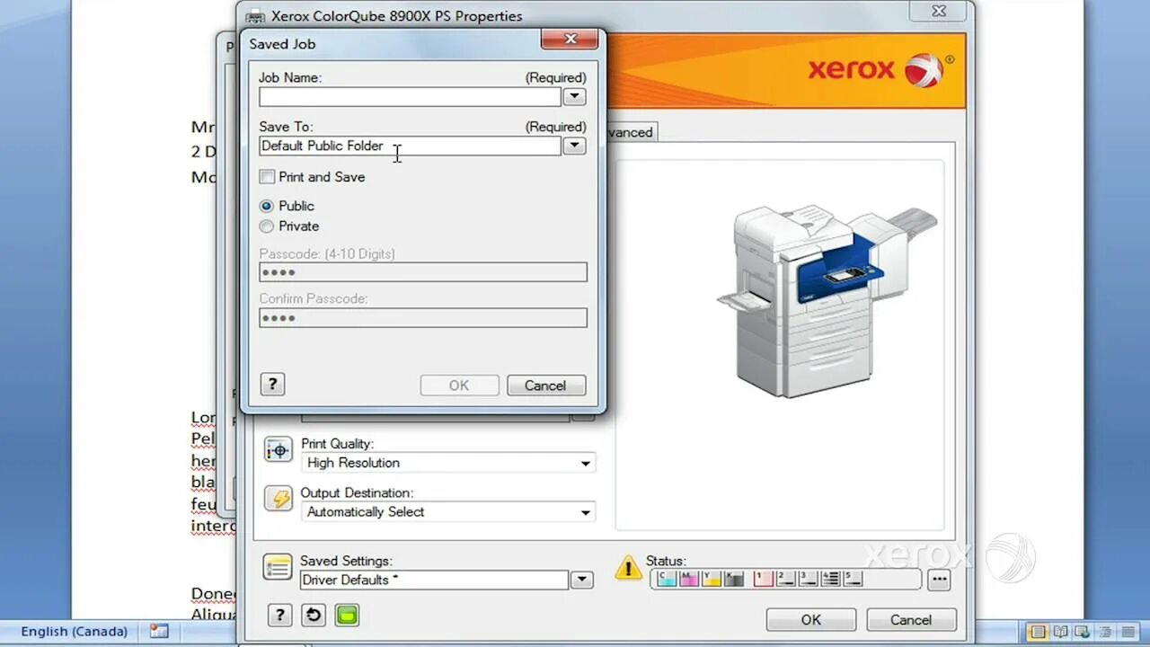This screenshot has width=1150, height=647.
Task: Open the Save To dropdown arrow
Action: (x=574, y=146)
